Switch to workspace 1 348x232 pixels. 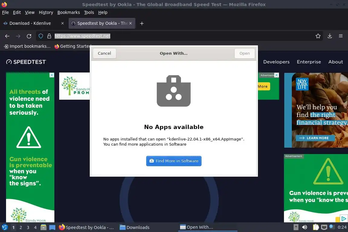pos(14,227)
